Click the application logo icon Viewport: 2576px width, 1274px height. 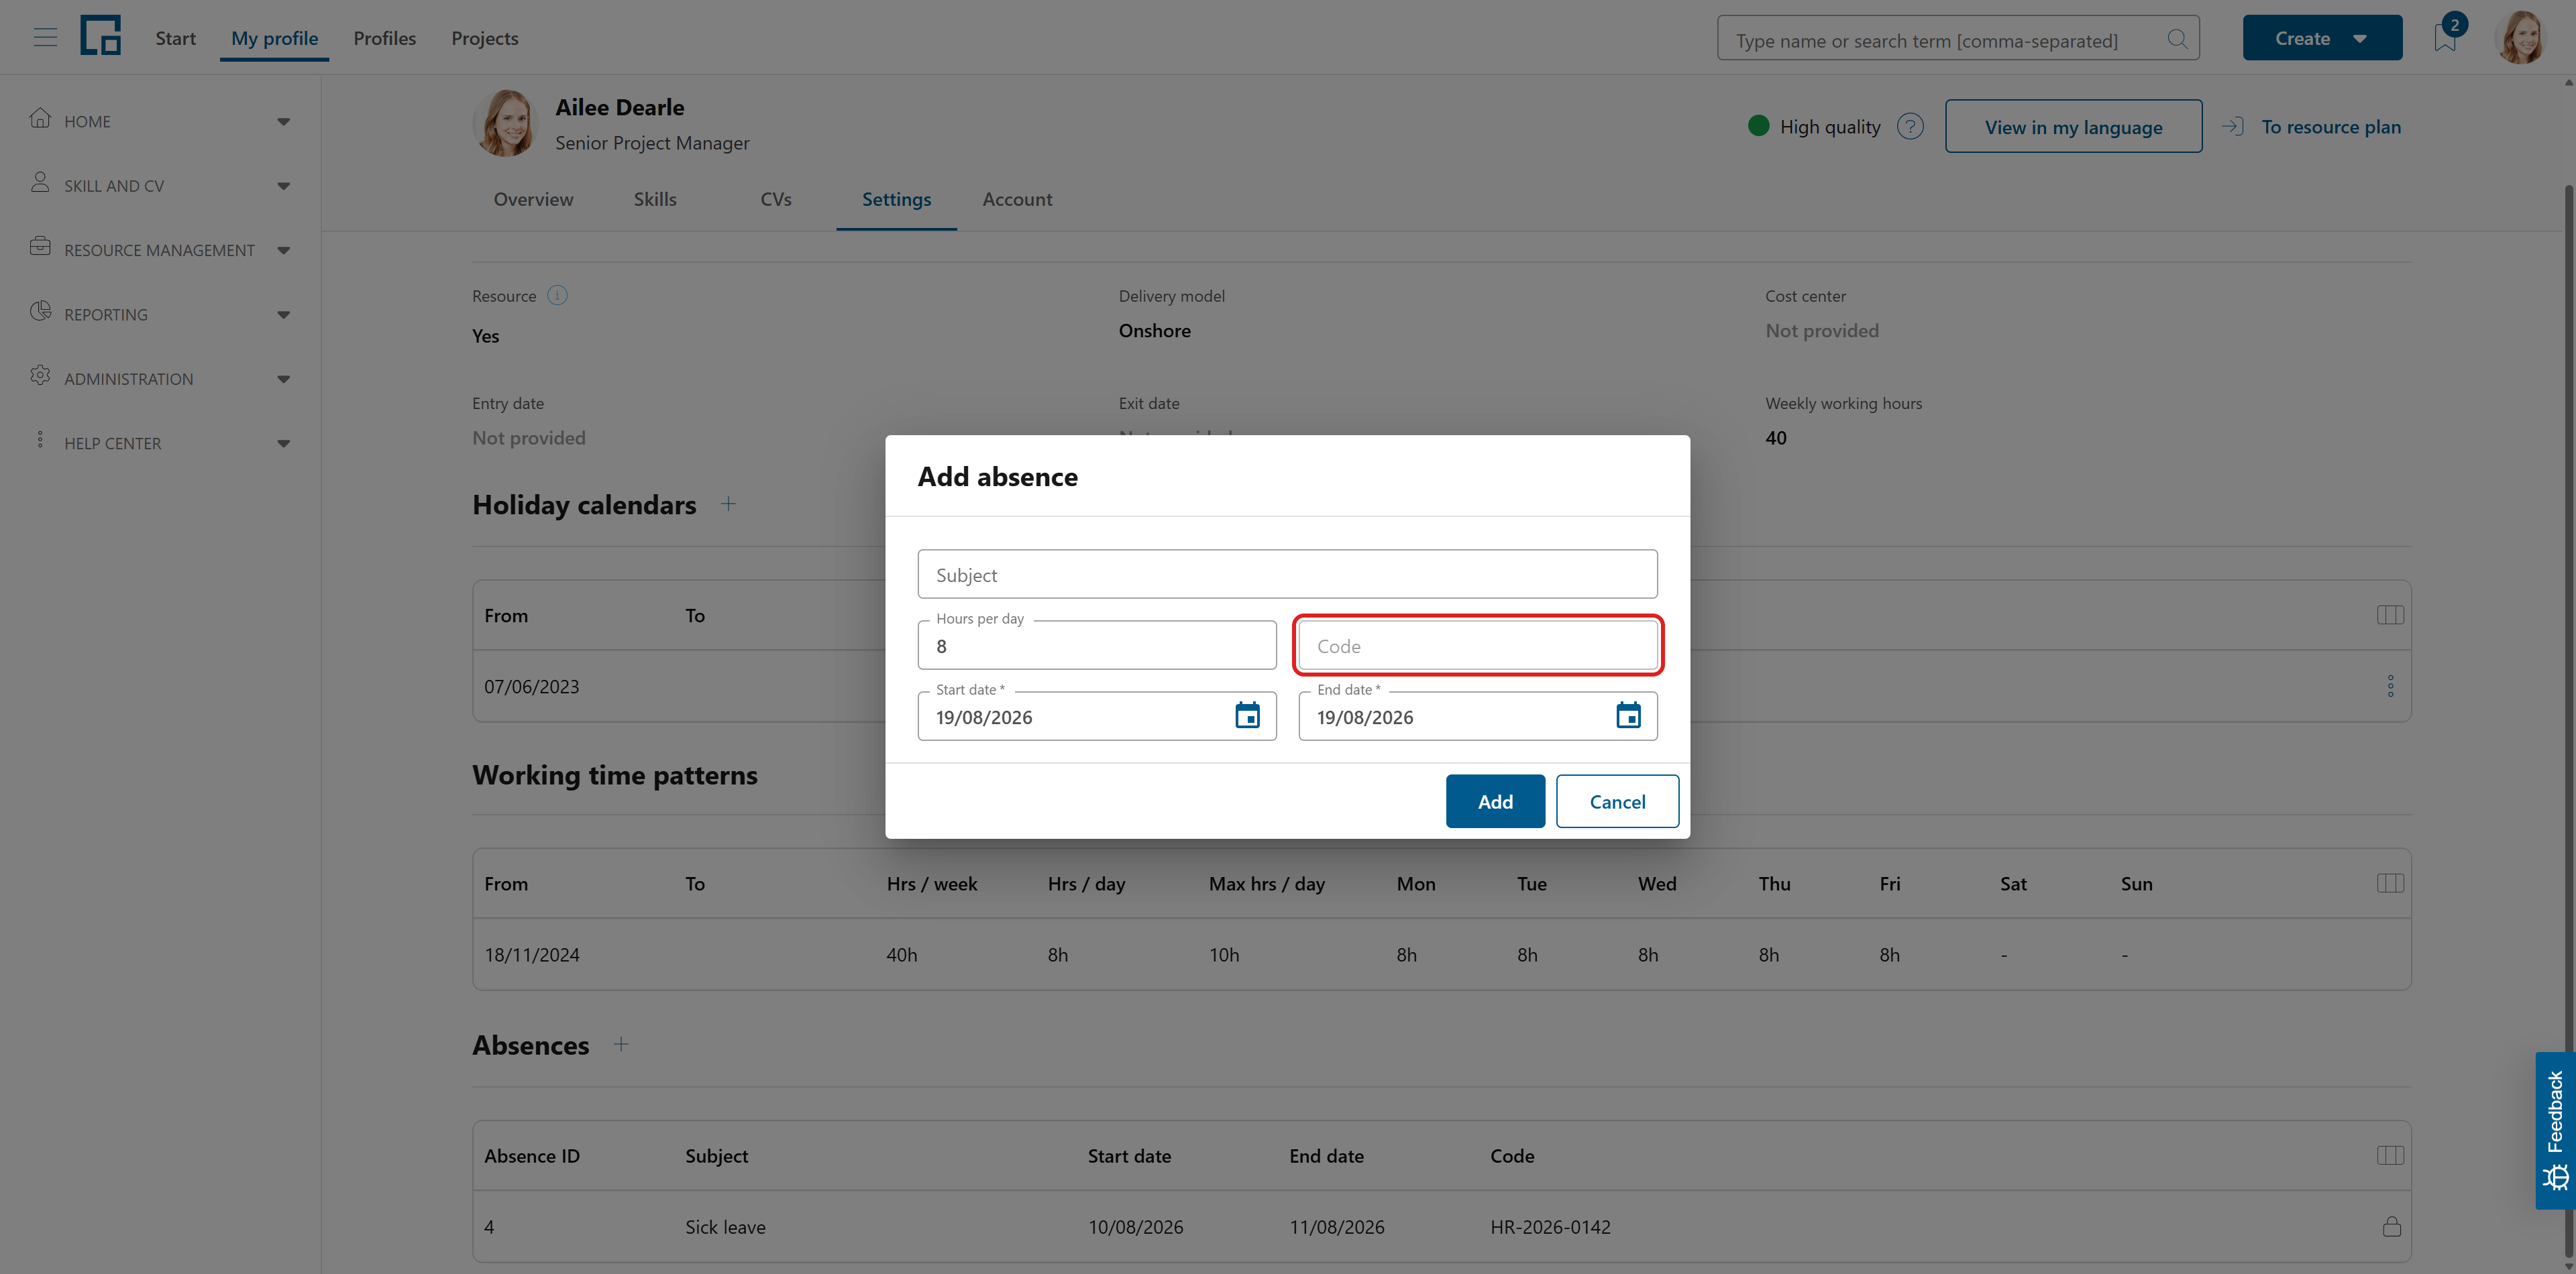pyautogui.click(x=100, y=36)
